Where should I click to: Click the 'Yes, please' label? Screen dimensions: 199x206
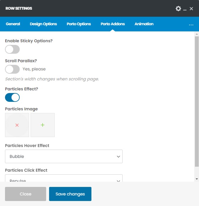(34, 69)
